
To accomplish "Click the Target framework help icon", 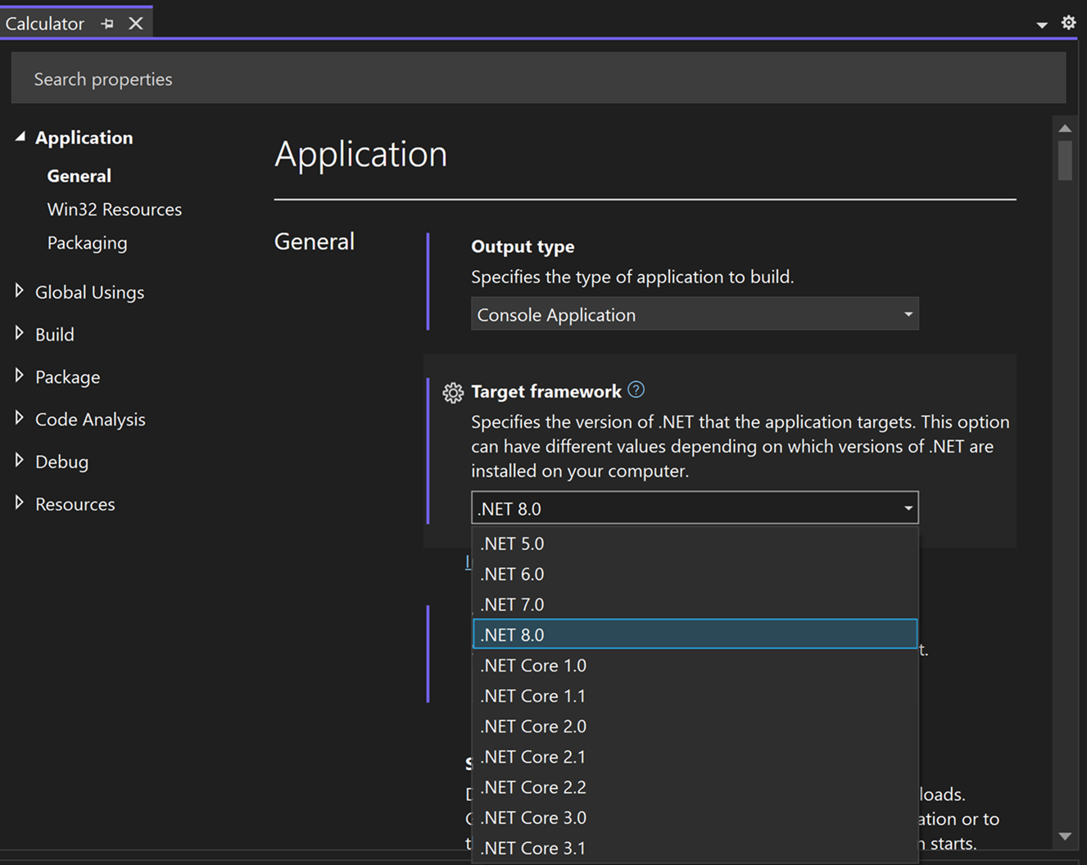I will coord(636,390).
